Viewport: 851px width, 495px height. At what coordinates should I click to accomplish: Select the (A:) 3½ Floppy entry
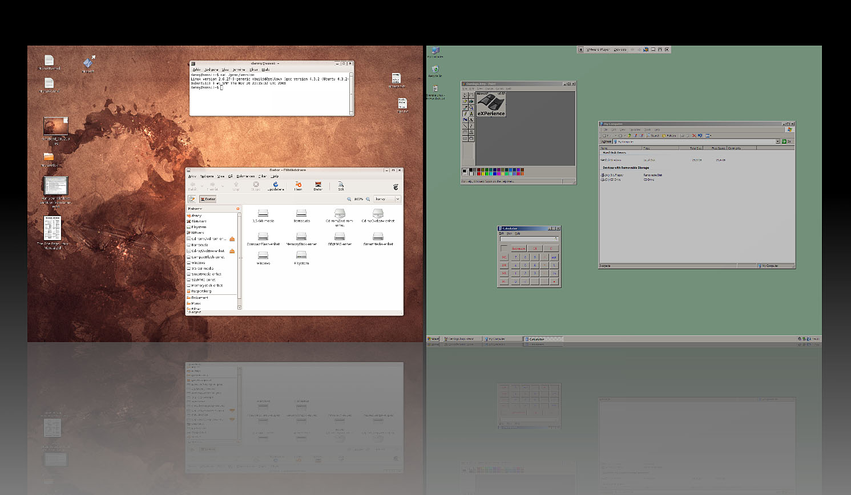[x=612, y=175]
